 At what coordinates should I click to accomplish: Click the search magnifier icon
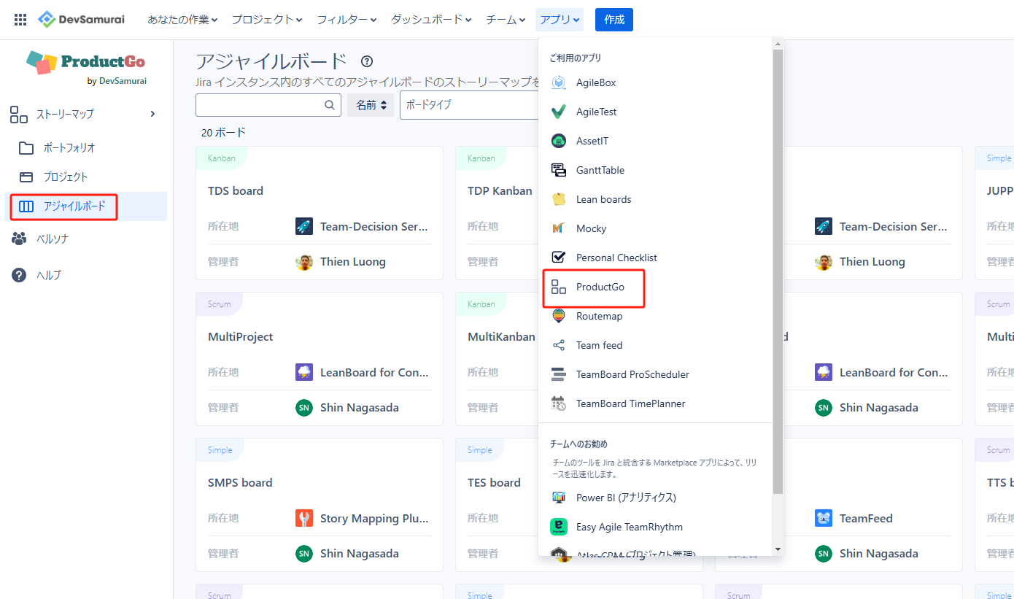329,105
